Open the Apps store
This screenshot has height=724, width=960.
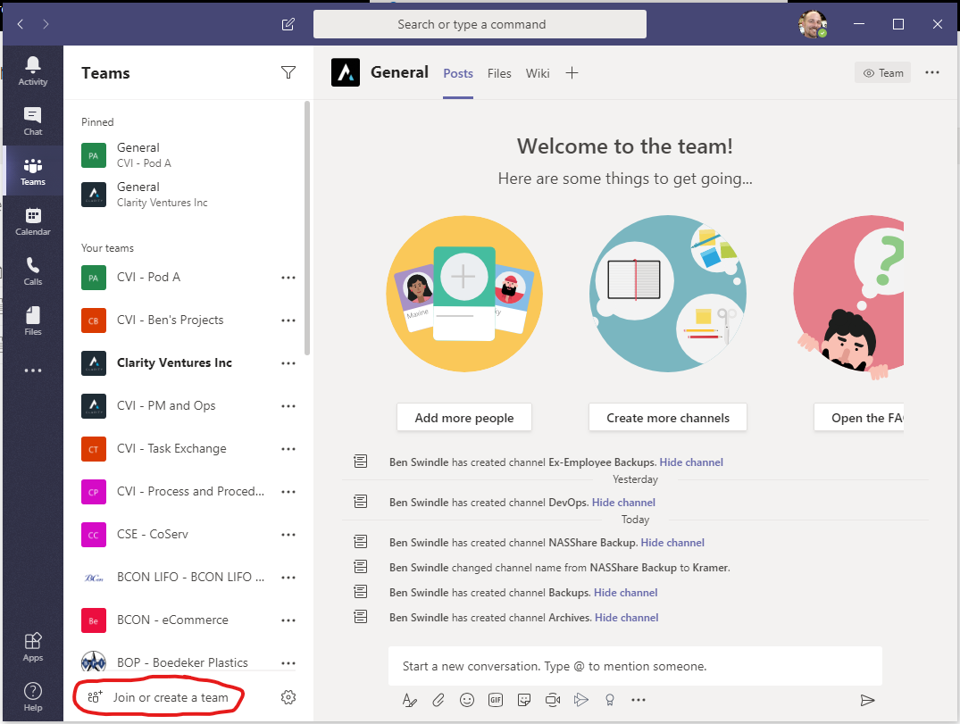32,646
